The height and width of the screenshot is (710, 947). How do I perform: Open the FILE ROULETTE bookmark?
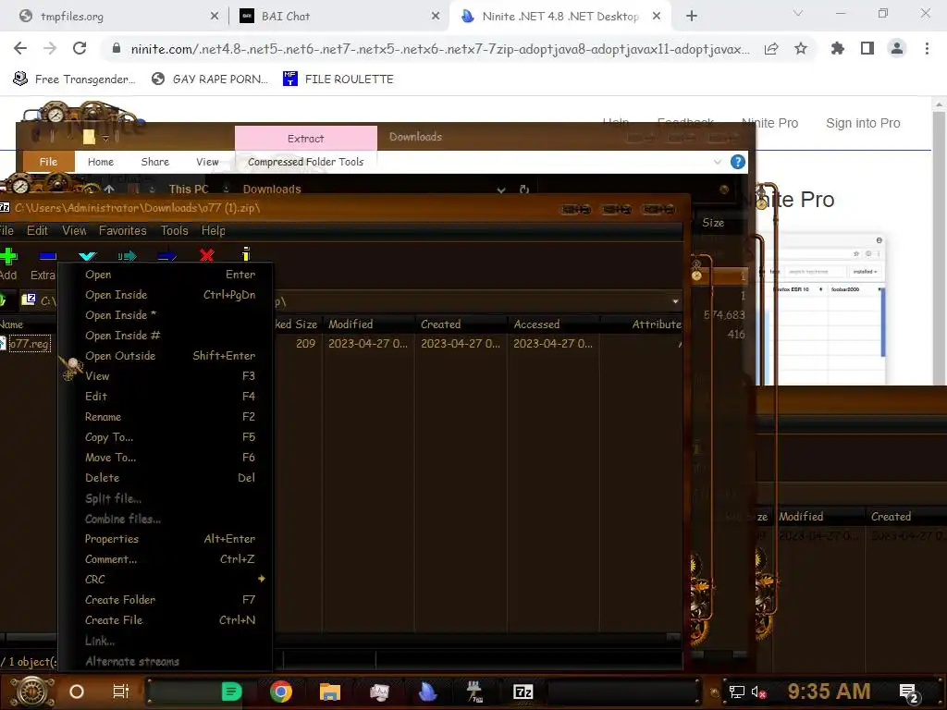click(338, 80)
